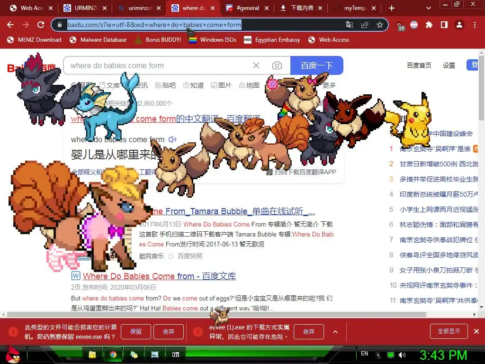Image resolution: width=485 pixels, height=364 pixels.
Task: Open hot topic 侠客岛评全国多地停贷风波
Action: 439,255
